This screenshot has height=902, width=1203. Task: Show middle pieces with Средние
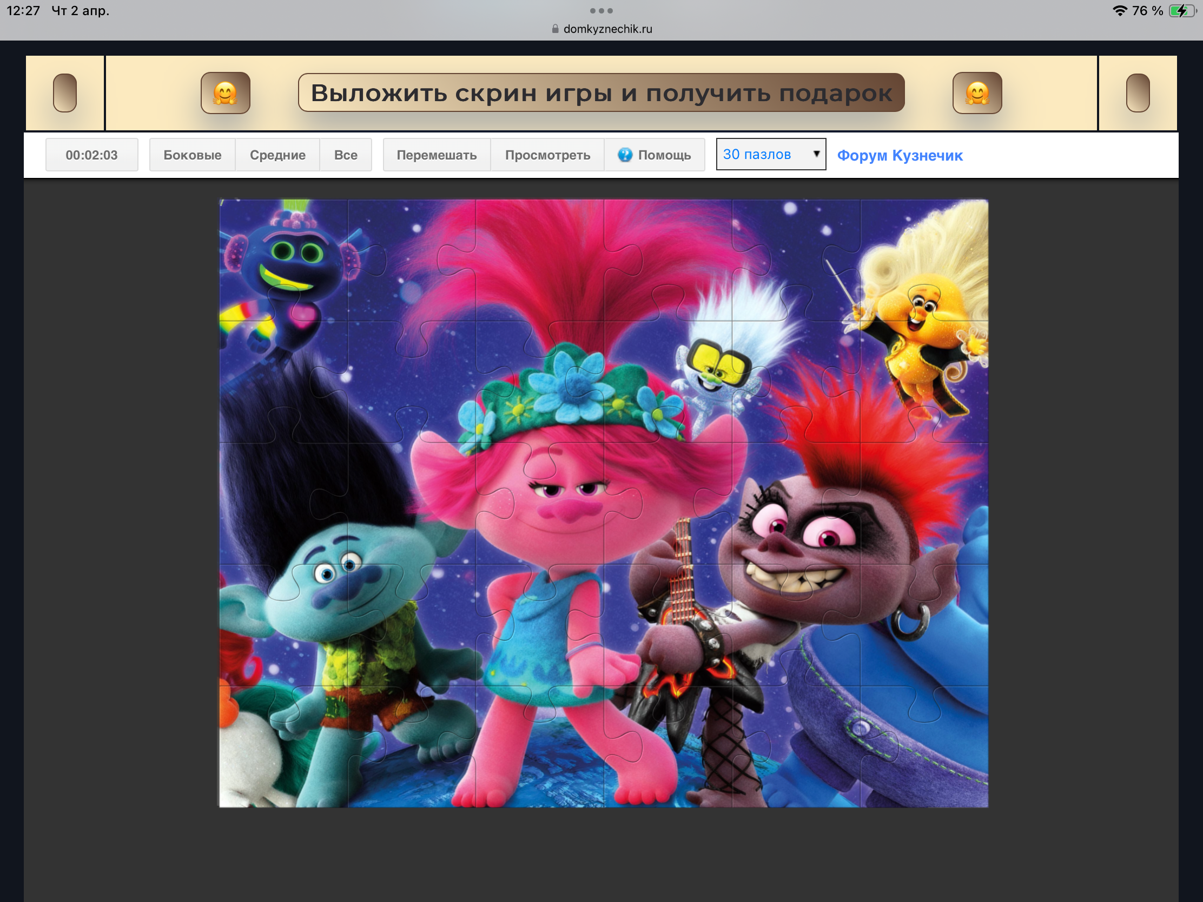277,155
